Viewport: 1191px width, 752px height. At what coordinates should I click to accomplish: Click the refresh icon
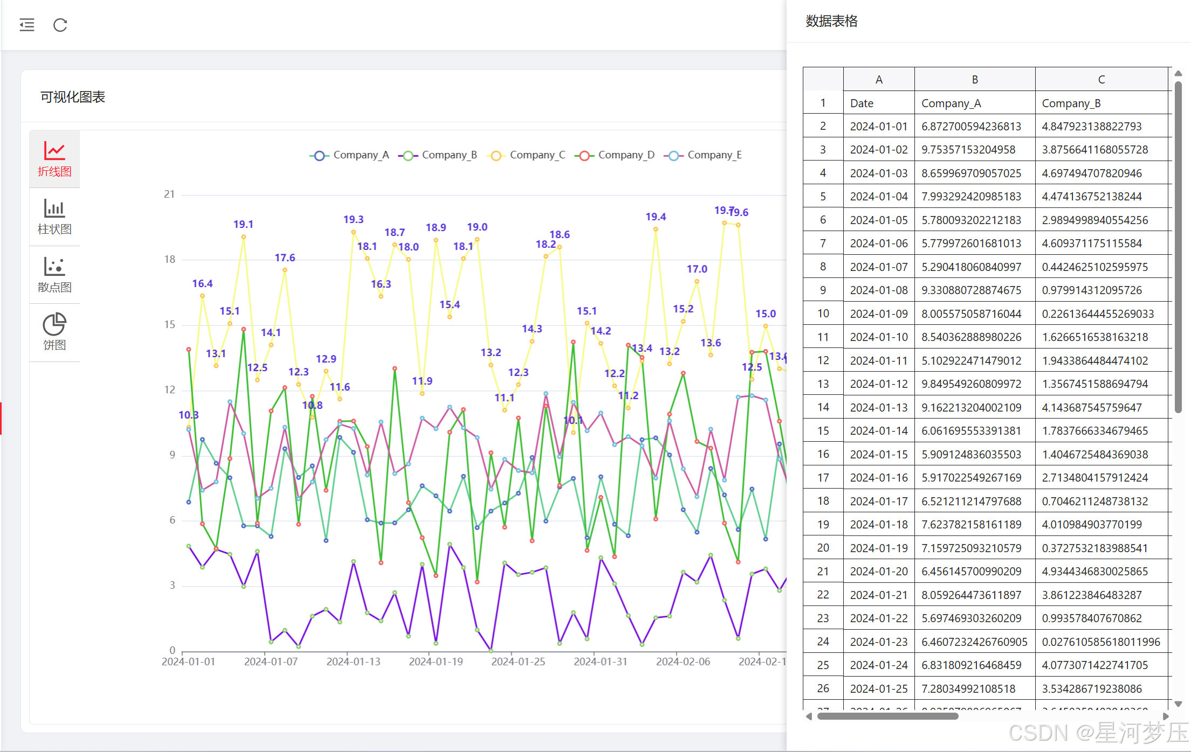[x=60, y=25]
